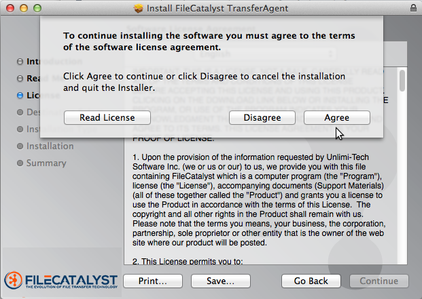The height and width of the screenshot is (299, 422).
Task: Click the package icon beside window title
Action: pos(139,7)
